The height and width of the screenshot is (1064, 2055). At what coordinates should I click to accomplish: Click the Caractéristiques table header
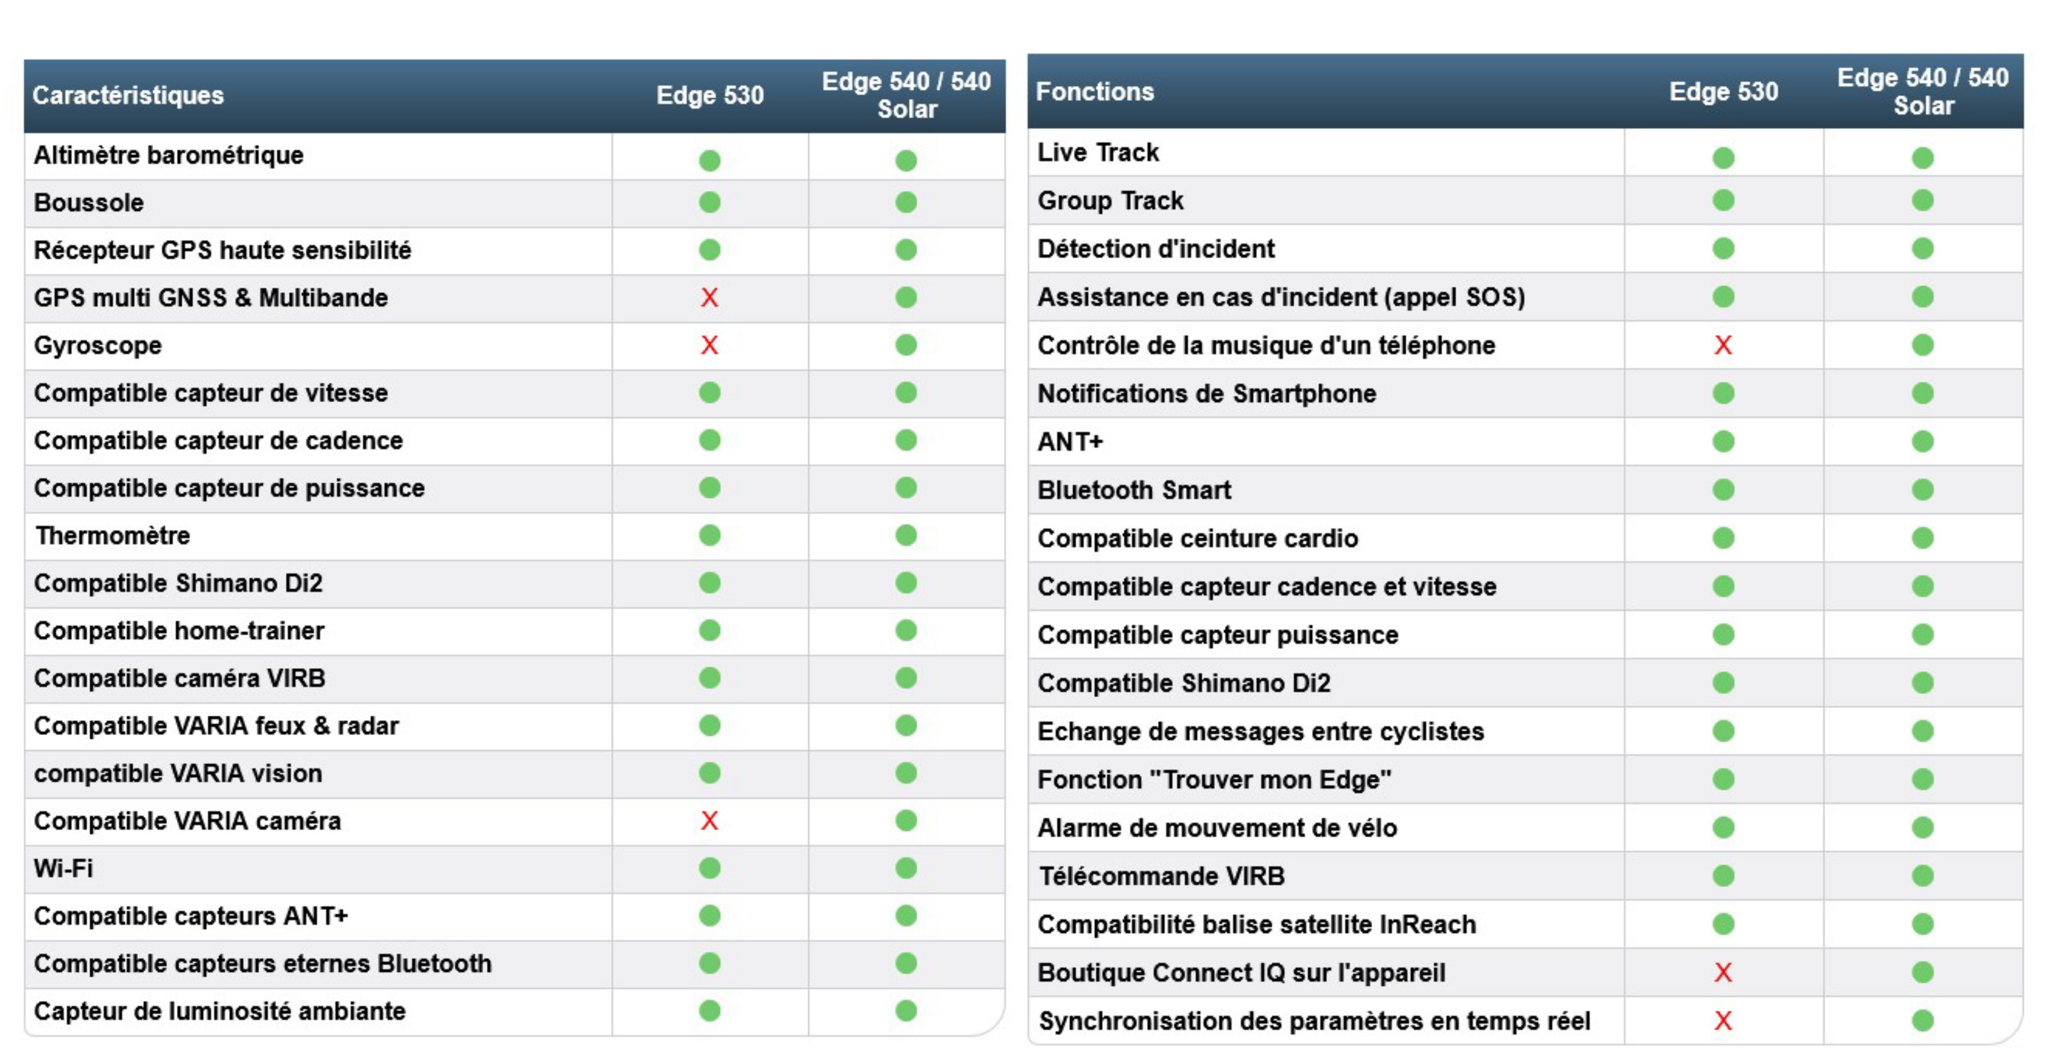click(x=129, y=95)
